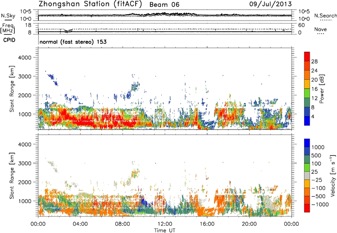
Task: Click the 'Freq. [MHz]' axis label
Action: click(x=8, y=28)
